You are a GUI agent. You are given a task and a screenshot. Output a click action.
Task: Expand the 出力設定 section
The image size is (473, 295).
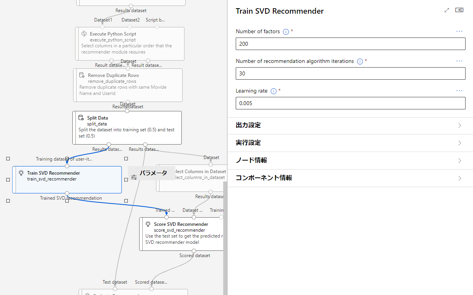tap(350, 125)
